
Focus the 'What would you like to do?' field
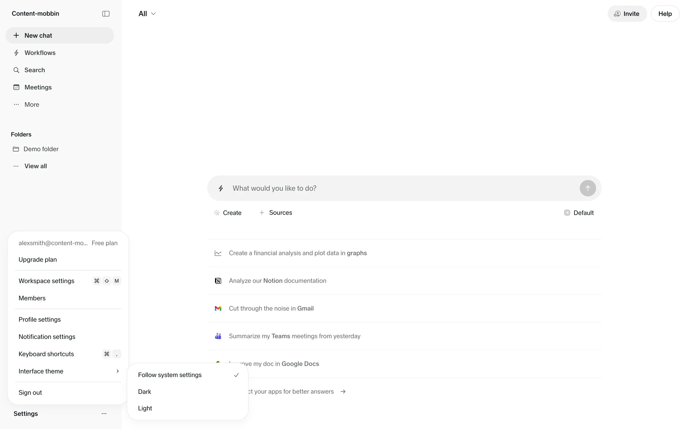point(401,188)
